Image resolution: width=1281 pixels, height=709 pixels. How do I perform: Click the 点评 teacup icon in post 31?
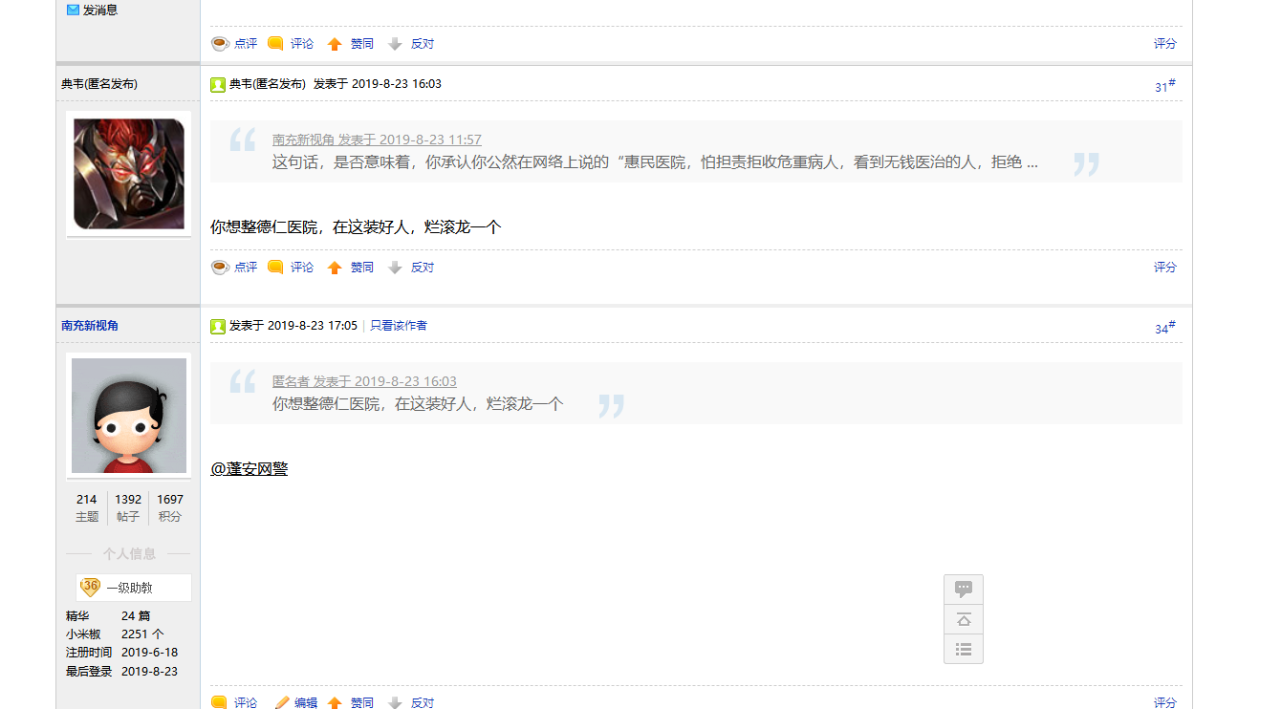point(220,268)
